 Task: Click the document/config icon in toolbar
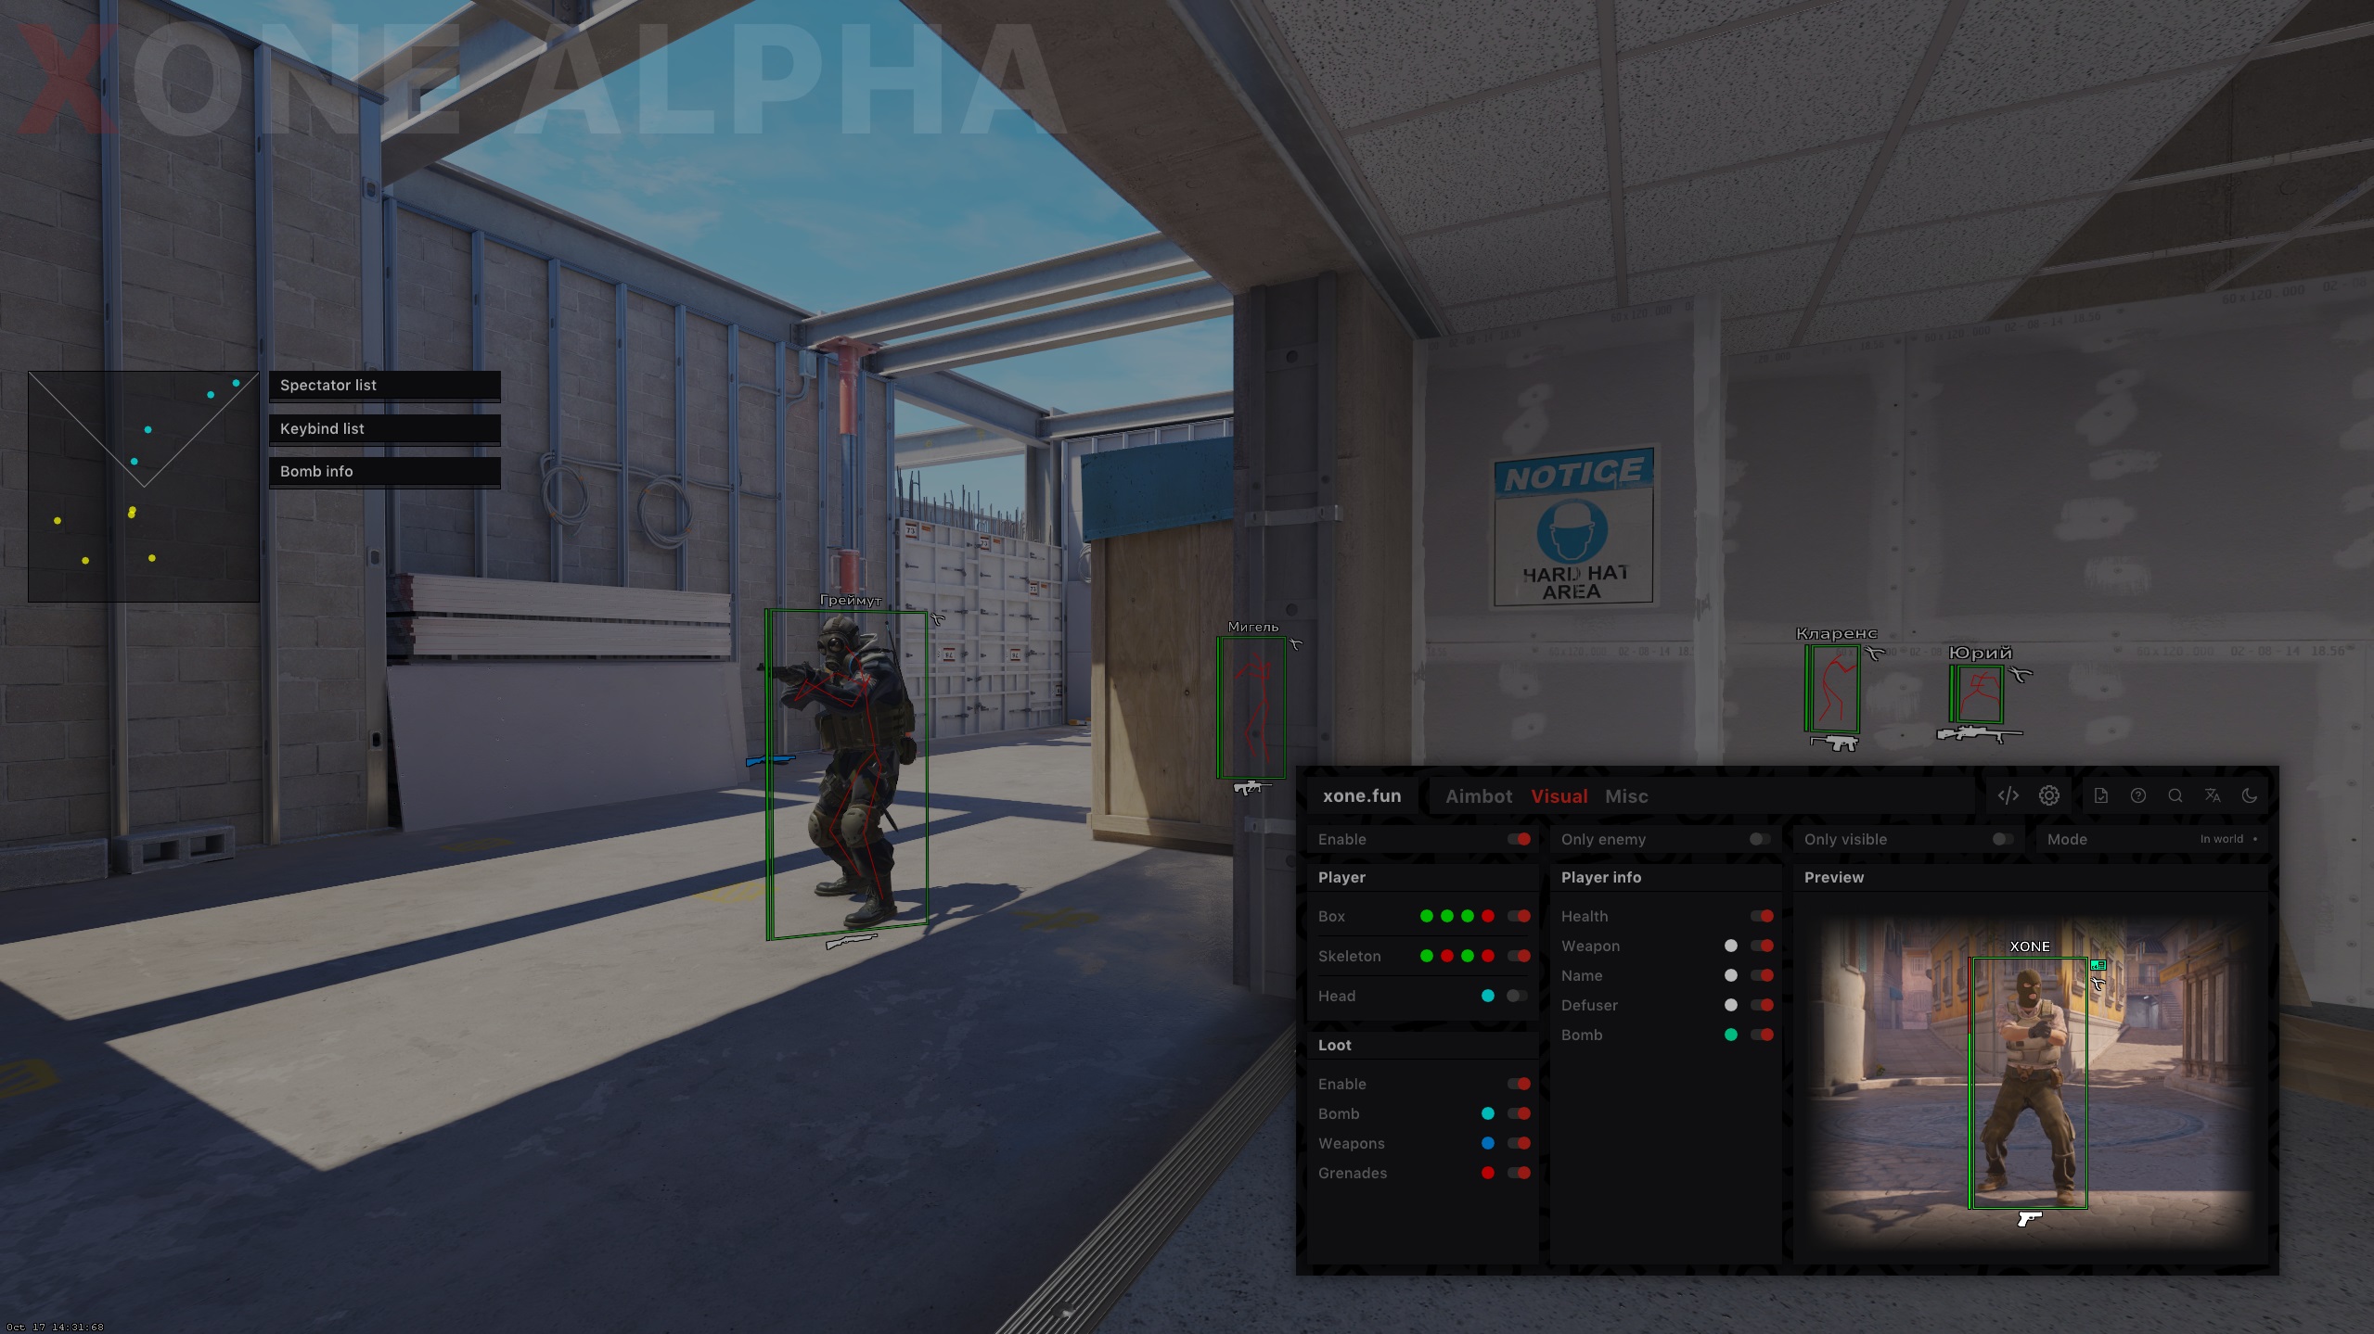[2101, 794]
